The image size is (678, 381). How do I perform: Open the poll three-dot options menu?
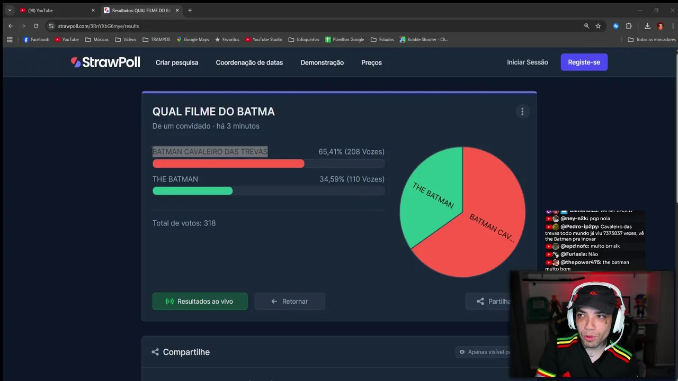[x=522, y=112]
